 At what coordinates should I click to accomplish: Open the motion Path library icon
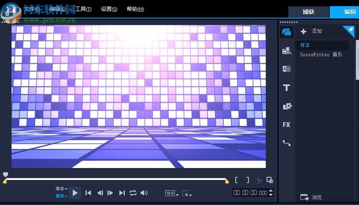click(x=287, y=143)
